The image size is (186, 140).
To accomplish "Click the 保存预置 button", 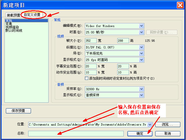I will [18, 111].
